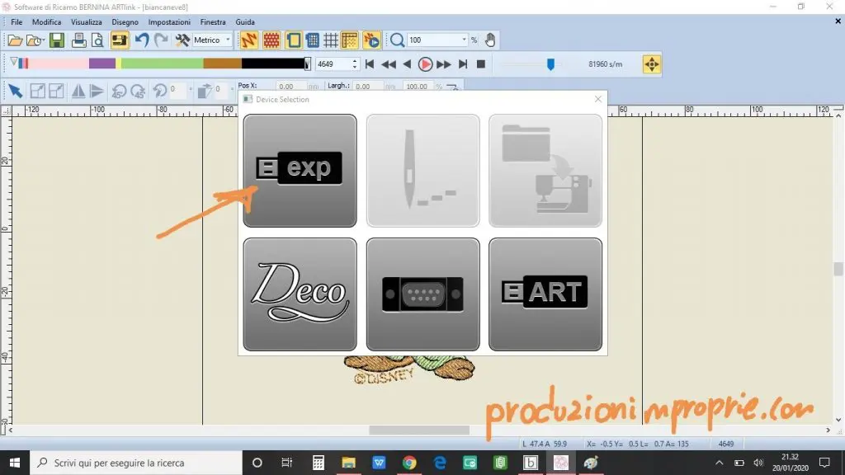Select the serial port connection device

pos(423,294)
